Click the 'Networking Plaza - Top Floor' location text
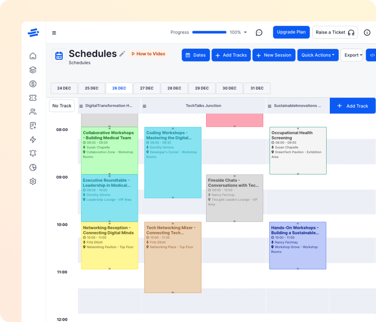 point(172,247)
